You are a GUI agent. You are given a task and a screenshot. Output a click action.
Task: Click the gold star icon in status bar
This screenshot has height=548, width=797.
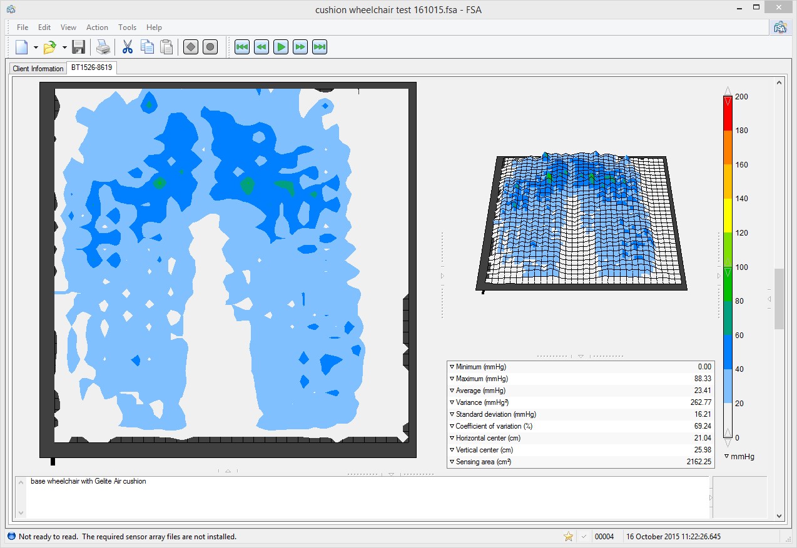[568, 536]
